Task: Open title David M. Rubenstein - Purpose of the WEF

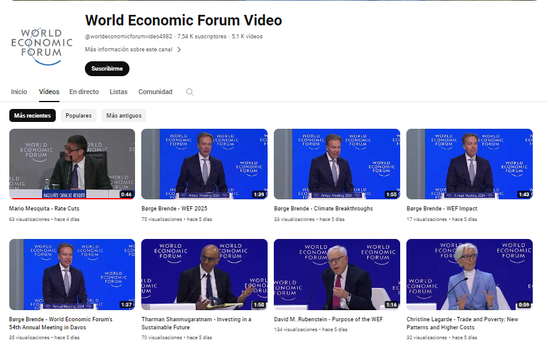Action: tap(328, 319)
